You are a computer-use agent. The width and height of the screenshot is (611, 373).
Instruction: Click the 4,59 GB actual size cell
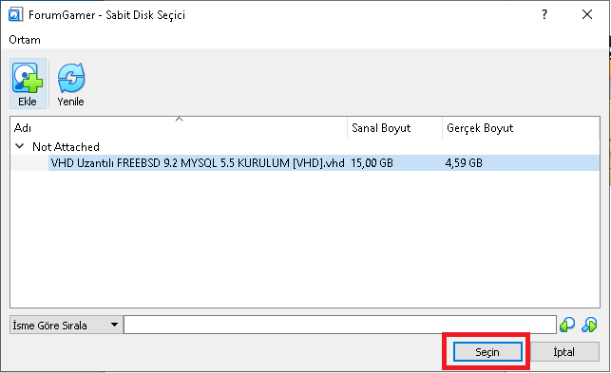coord(464,162)
